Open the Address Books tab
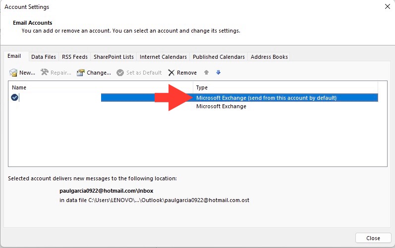This screenshot has width=395, height=248. click(269, 57)
